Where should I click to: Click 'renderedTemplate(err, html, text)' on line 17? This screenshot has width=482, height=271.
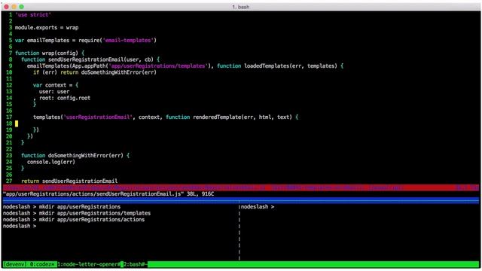click(243, 117)
